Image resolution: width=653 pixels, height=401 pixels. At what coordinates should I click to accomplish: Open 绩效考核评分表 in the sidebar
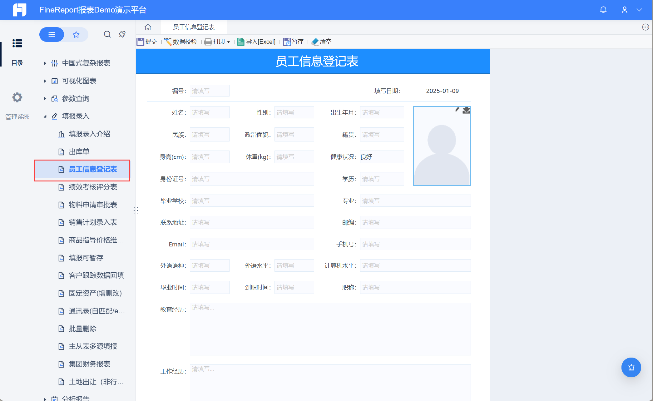click(x=93, y=187)
